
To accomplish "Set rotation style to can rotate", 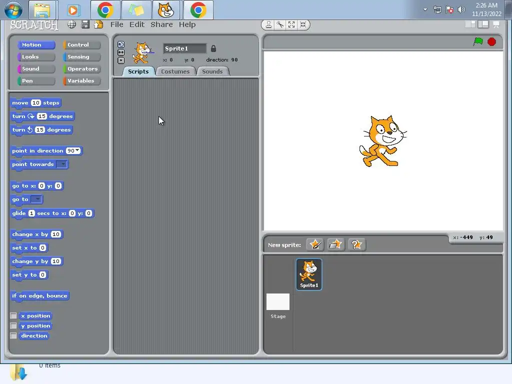I will (121, 44).
